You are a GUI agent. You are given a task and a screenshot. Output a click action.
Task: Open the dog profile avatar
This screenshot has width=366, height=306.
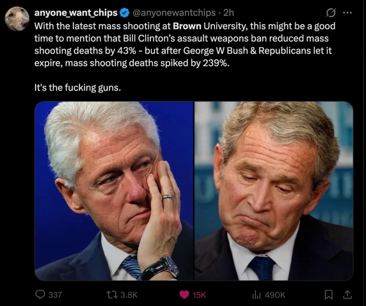pos(17,19)
